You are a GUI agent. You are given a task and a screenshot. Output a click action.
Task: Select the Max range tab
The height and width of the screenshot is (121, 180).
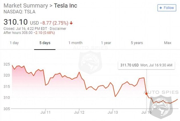168,43
